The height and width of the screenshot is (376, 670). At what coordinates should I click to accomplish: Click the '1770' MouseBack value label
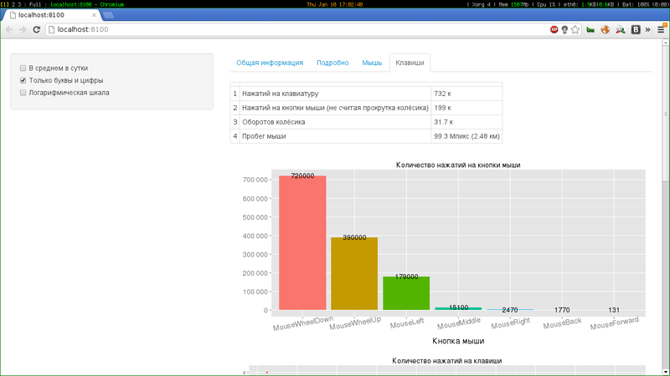click(x=562, y=310)
